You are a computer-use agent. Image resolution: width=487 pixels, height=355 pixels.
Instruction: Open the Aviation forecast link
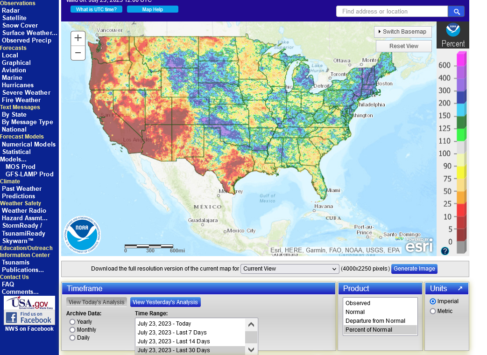(14, 70)
